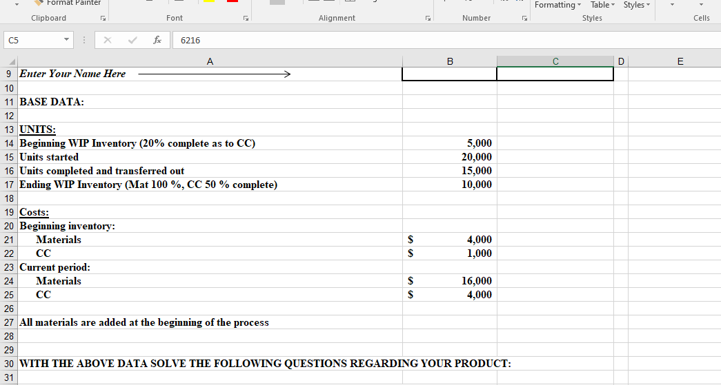Click 'Units completed and transferred out' cell
The width and height of the screenshot is (721, 385).
(210, 171)
